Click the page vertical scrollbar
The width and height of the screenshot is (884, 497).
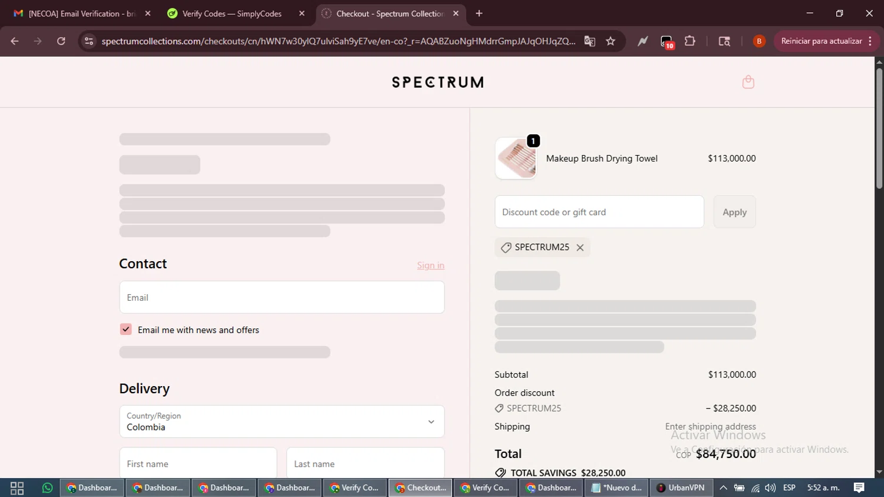click(879, 129)
